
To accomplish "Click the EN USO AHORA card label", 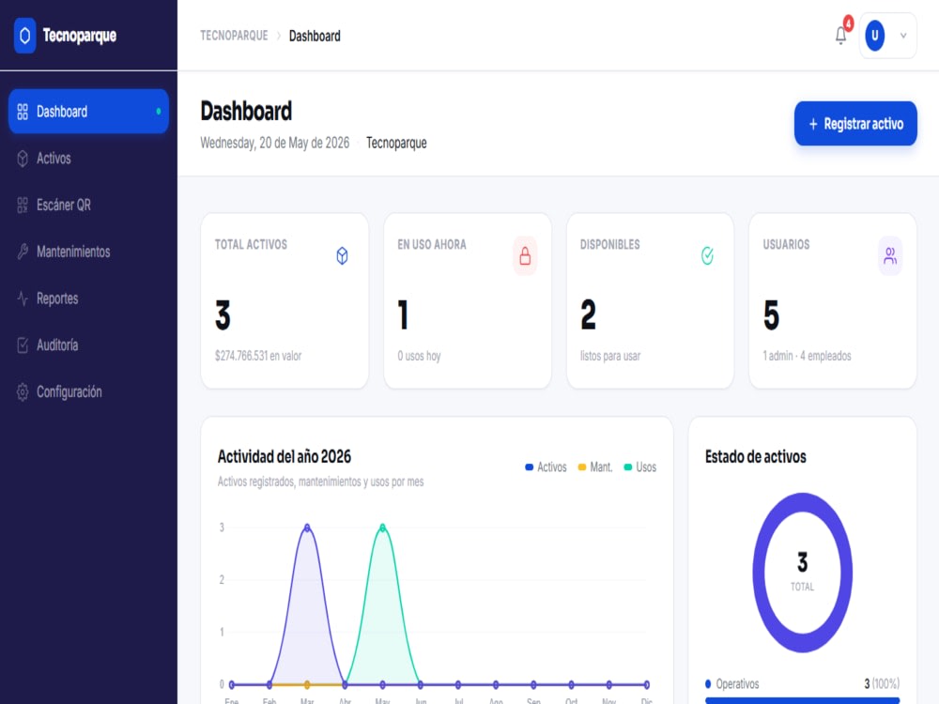I will pos(432,244).
